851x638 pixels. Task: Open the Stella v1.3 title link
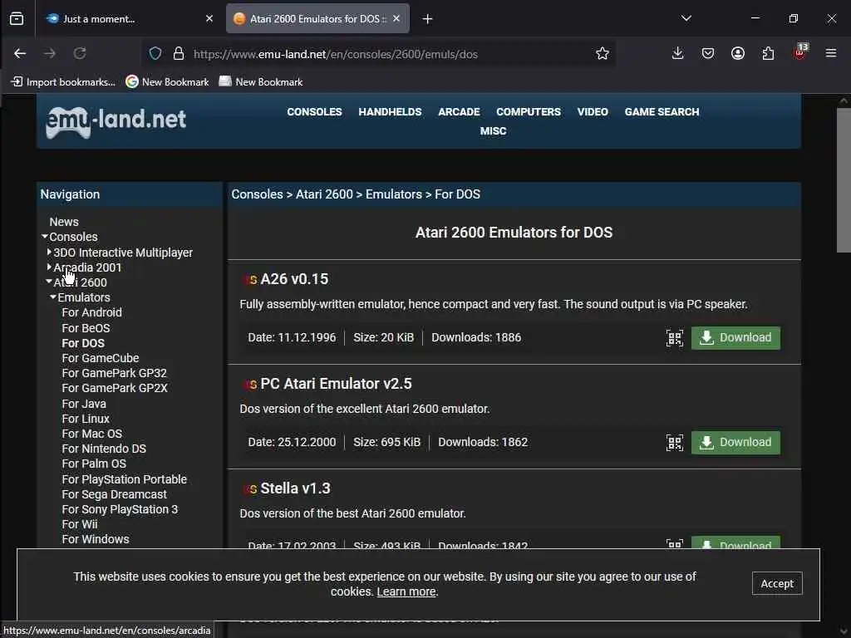[295, 488]
